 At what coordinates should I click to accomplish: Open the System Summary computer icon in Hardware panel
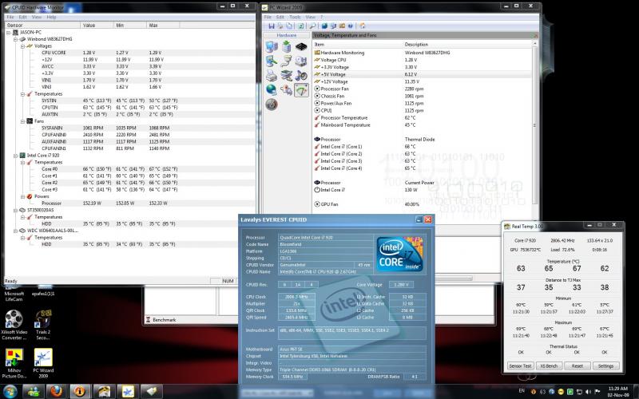coord(272,47)
